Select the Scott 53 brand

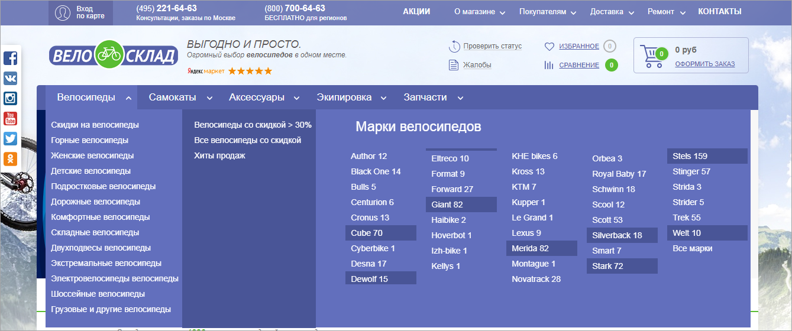607,220
